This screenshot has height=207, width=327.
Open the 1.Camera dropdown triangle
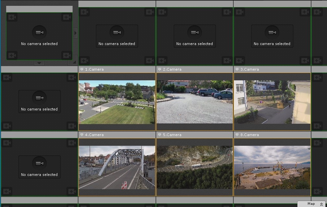(x=82, y=69)
